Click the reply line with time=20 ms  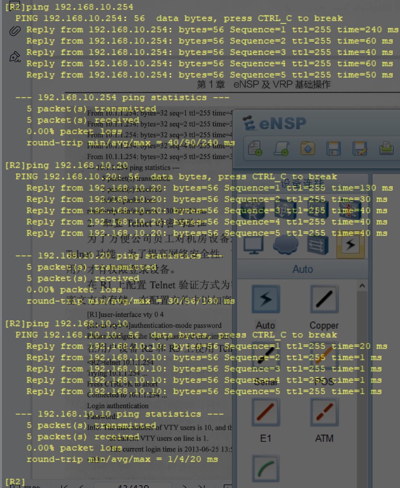click(207, 346)
